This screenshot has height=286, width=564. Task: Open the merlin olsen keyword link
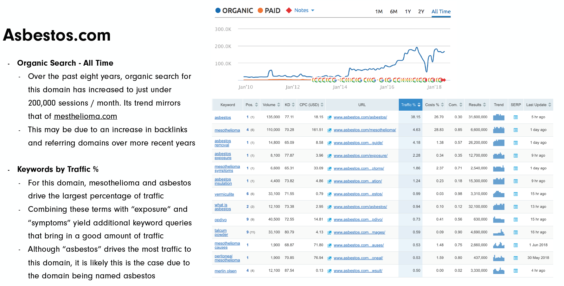pos(226,271)
